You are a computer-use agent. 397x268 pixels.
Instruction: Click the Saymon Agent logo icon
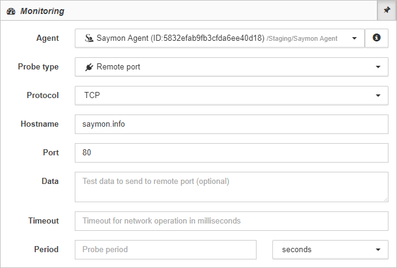click(89, 38)
